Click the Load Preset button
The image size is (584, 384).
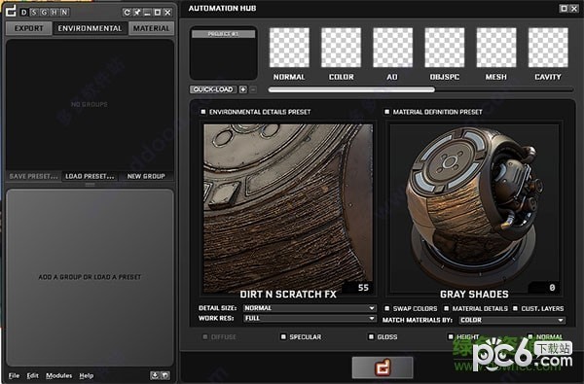90,176
